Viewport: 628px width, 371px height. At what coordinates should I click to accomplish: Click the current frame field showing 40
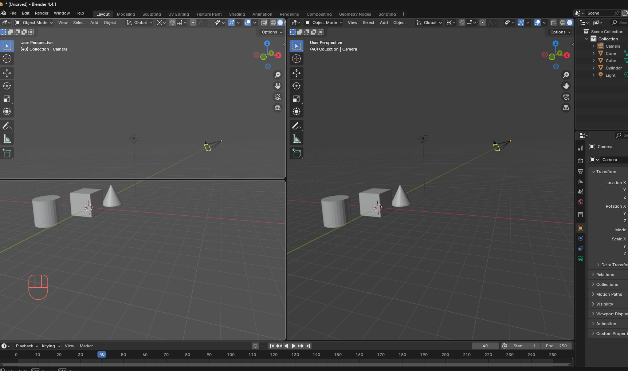pos(485,346)
